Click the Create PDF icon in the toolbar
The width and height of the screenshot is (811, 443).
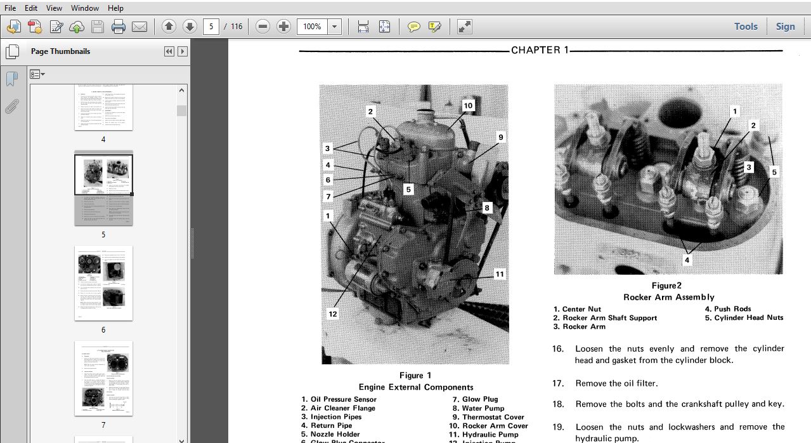pos(14,27)
